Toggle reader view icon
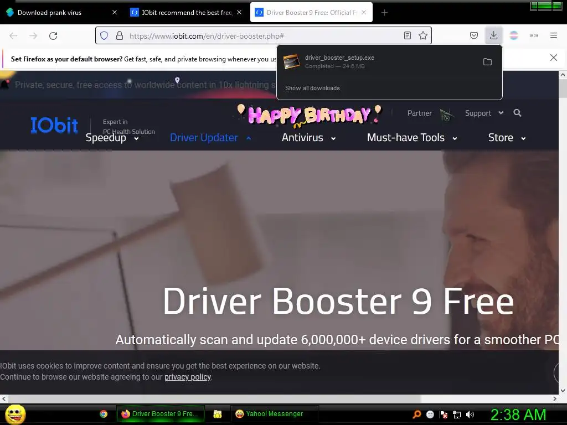This screenshot has height=425, width=567. tap(408, 35)
